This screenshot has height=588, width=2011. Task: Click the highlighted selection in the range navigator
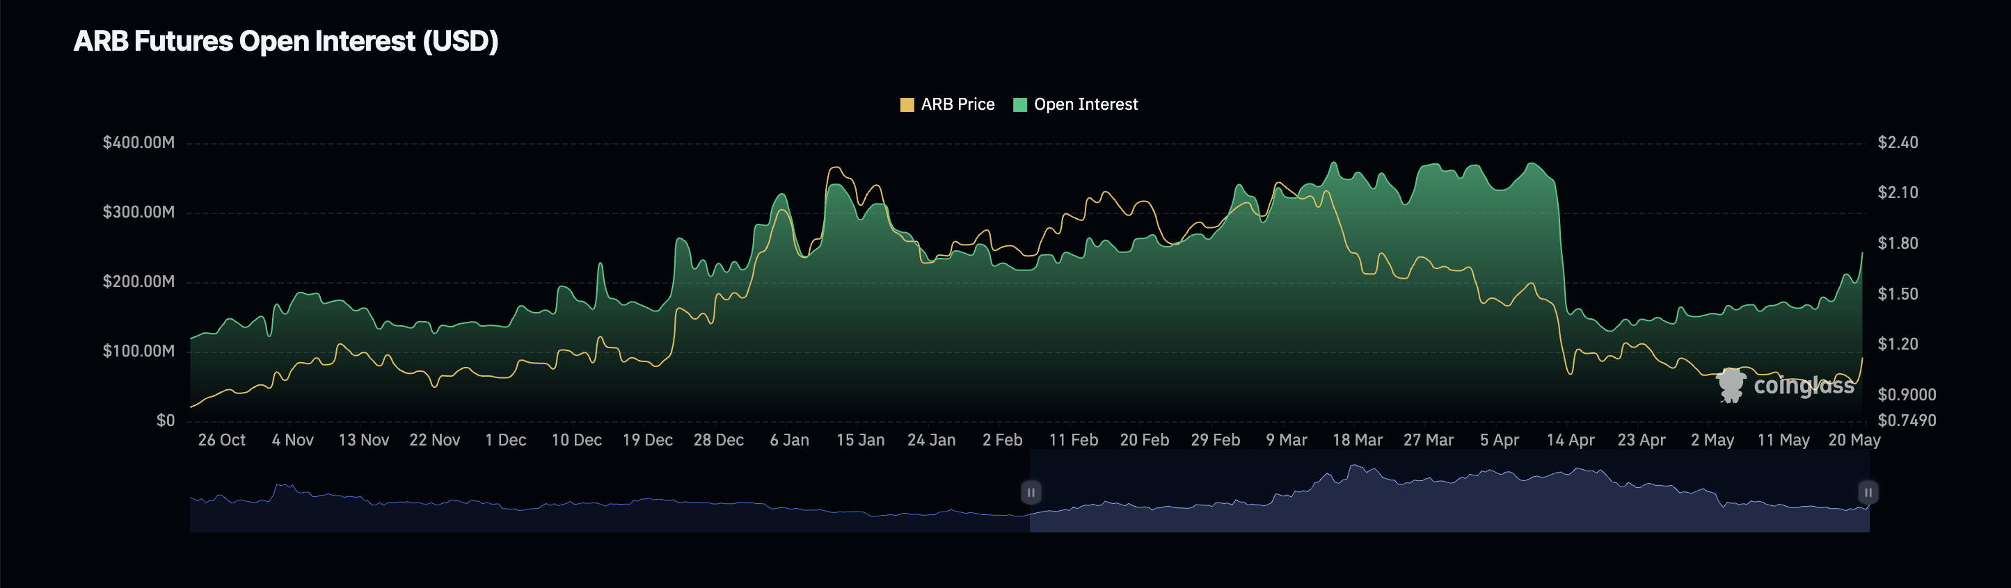pyautogui.click(x=1449, y=499)
